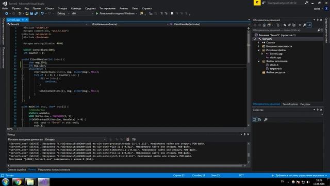Select the Файлы ресурсов folder
Image resolution: width=330 pixels, height=186 pixels.
[275, 72]
